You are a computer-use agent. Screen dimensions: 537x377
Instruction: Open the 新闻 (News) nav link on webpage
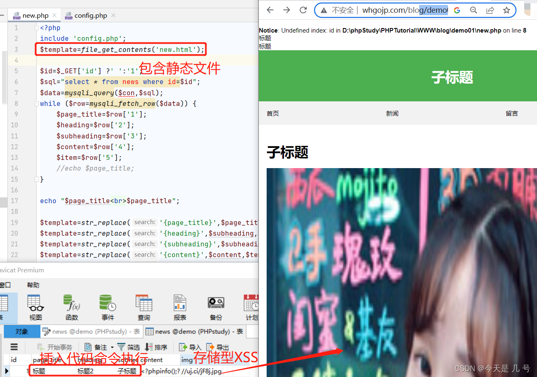[392, 113]
